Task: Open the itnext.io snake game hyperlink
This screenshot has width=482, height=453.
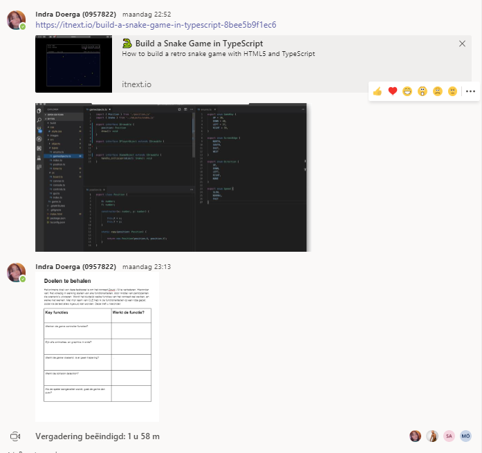Action: 156,25
